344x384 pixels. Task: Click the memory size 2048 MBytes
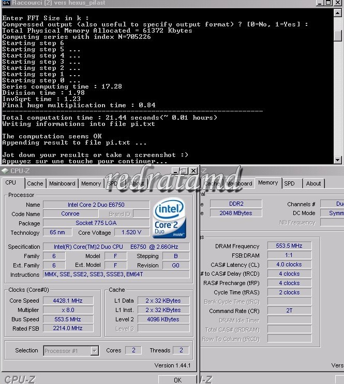tap(236, 213)
